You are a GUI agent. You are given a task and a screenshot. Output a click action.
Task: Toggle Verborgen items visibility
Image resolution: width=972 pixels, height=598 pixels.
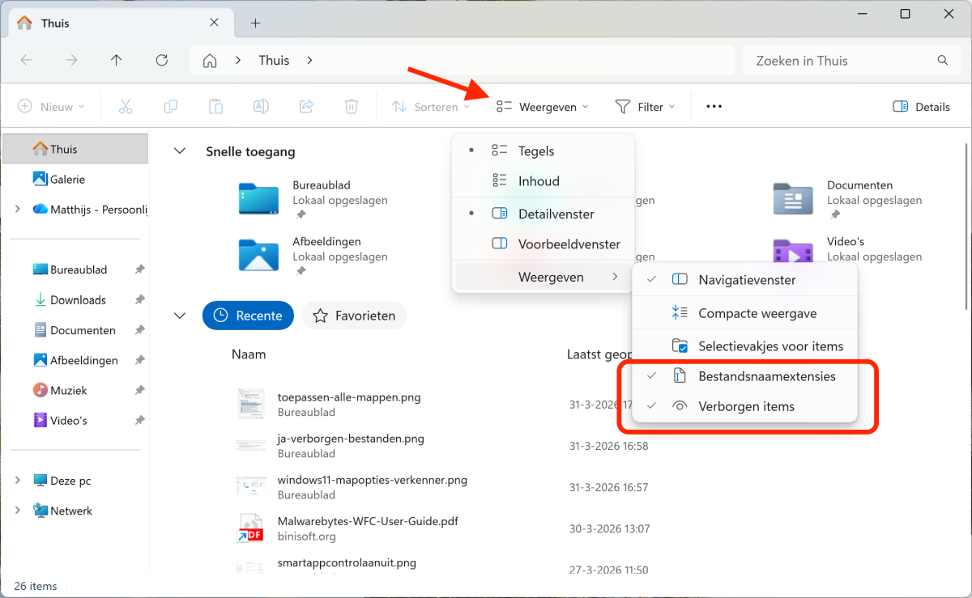click(x=746, y=406)
